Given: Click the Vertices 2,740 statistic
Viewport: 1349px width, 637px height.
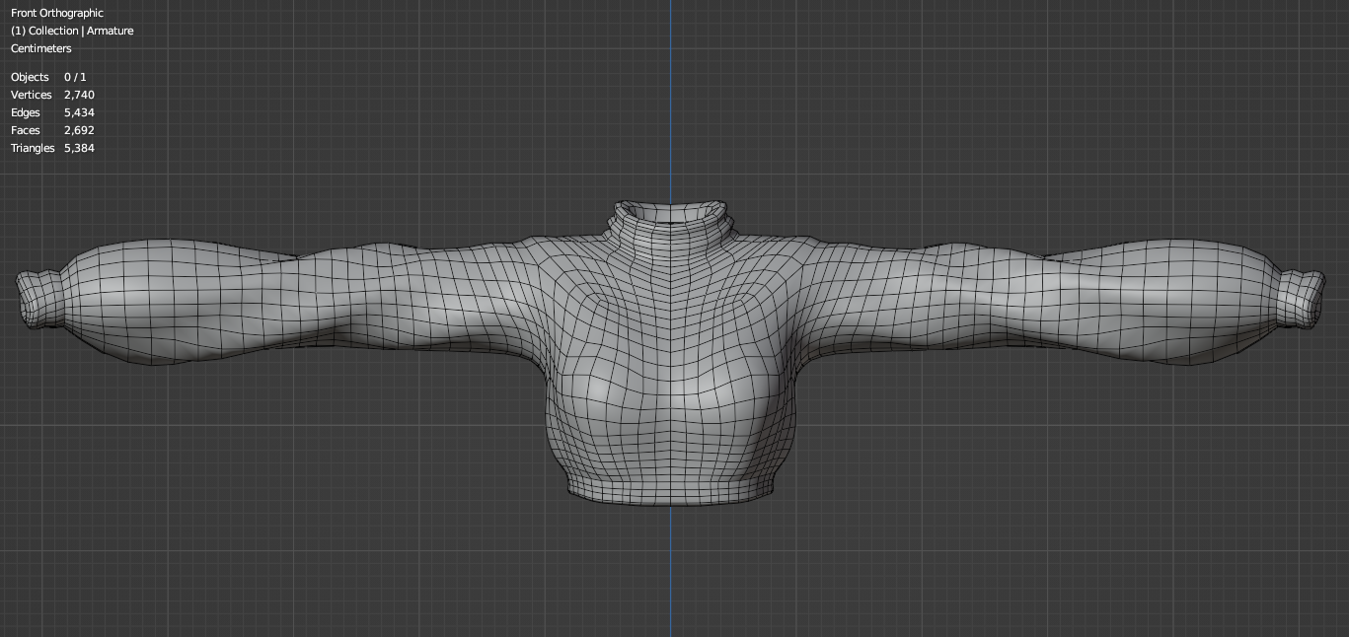Looking at the screenshot, I should pyautogui.click(x=52, y=95).
